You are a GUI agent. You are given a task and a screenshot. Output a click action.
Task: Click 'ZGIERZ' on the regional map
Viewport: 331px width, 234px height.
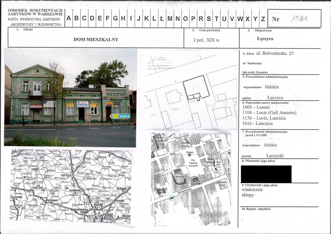tap(98, 205)
